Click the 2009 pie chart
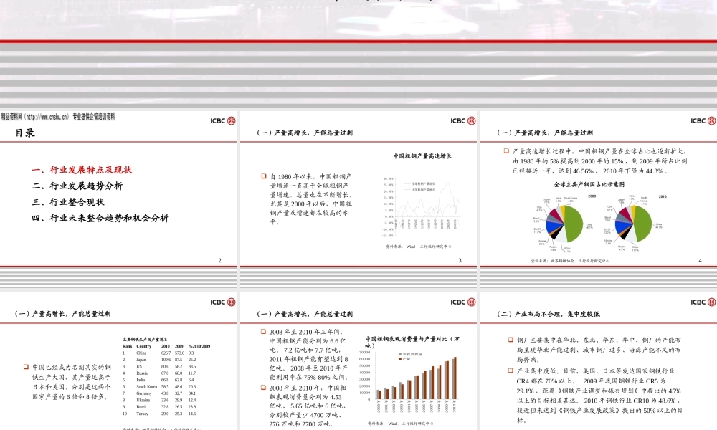This screenshot has height=430, width=717. click(x=565, y=224)
